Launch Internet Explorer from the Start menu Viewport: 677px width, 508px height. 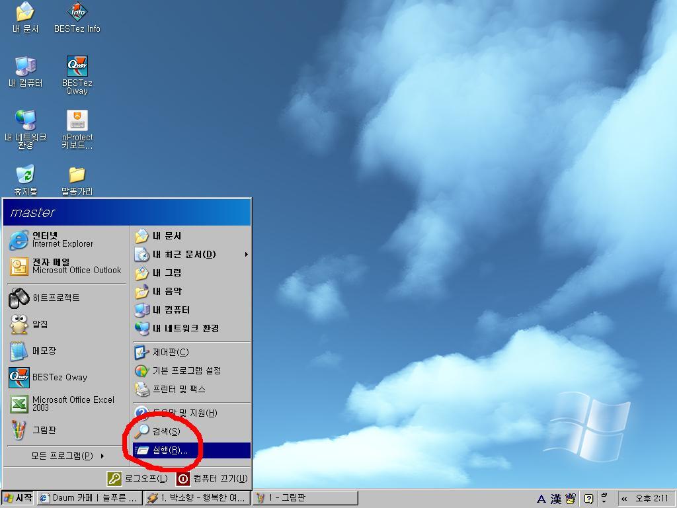coord(67,239)
